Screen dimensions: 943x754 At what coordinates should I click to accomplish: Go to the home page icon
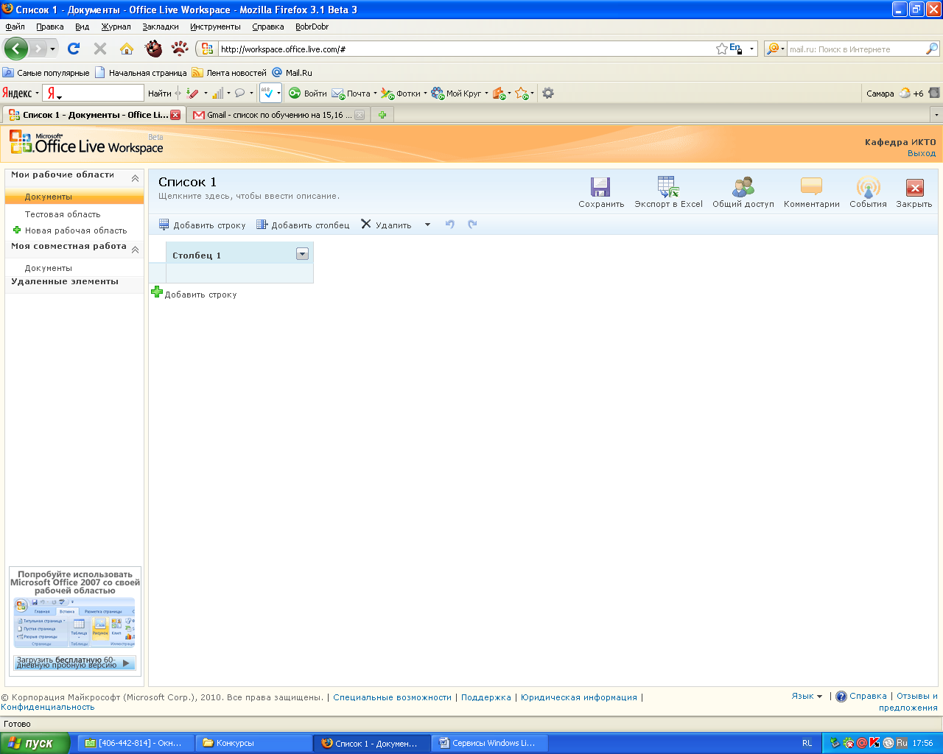click(x=127, y=49)
